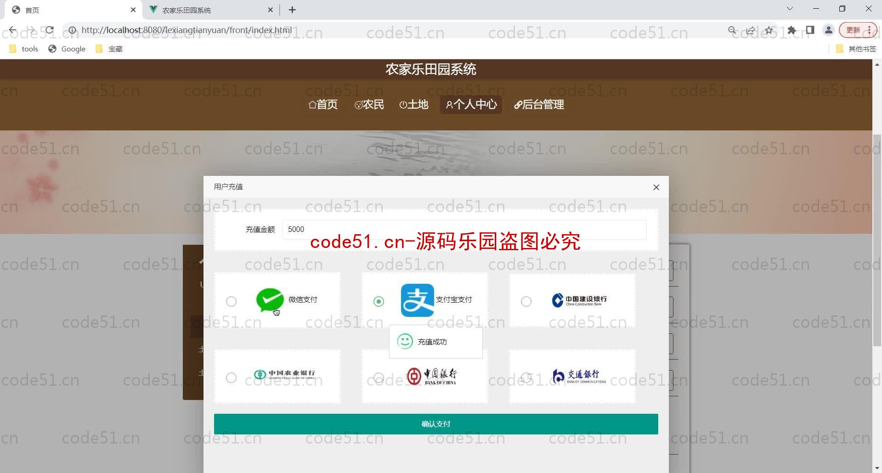This screenshot has height=473, width=882.
Task: Share this page via share icon
Action: pyautogui.click(x=751, y=30)
